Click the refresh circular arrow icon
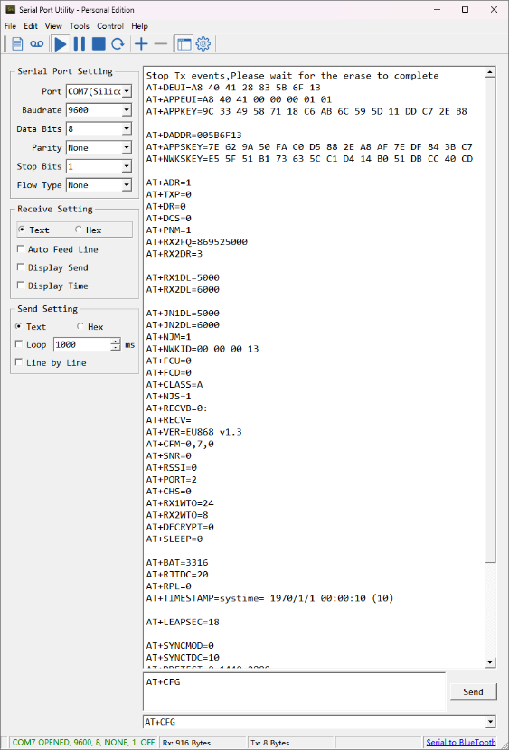 pyautogui.click(x=118, y=44)
